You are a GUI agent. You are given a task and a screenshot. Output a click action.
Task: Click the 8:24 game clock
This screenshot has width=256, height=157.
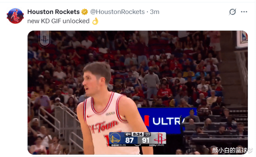tap(138, 134)
